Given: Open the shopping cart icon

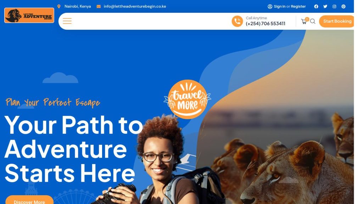Looking at the screenshot, I should click(x=304, y=21).
